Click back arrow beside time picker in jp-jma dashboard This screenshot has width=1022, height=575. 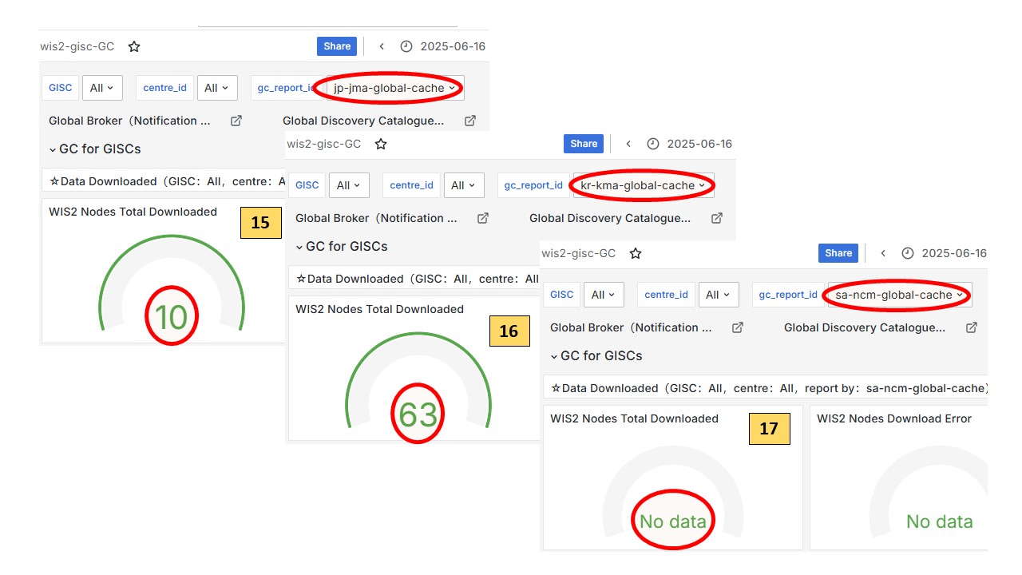[382, 46]
